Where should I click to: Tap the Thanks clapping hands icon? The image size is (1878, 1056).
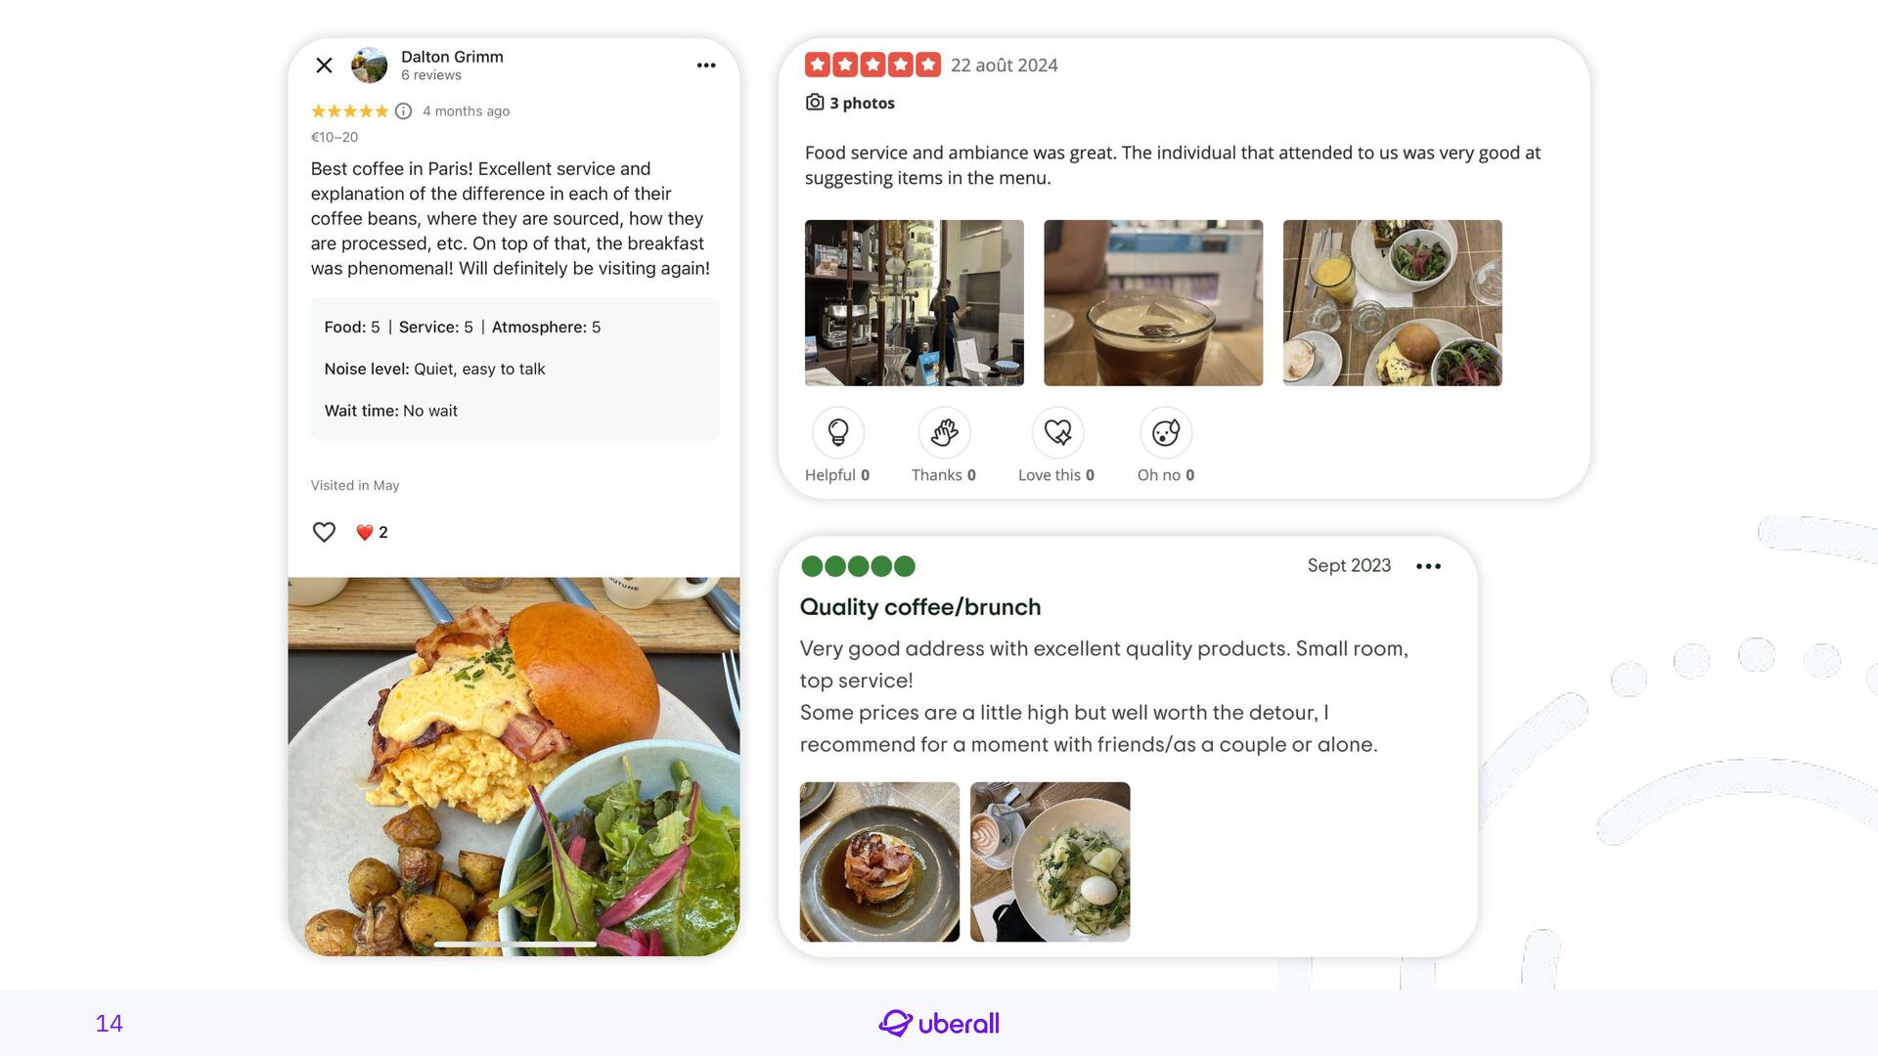click(944, 432)
